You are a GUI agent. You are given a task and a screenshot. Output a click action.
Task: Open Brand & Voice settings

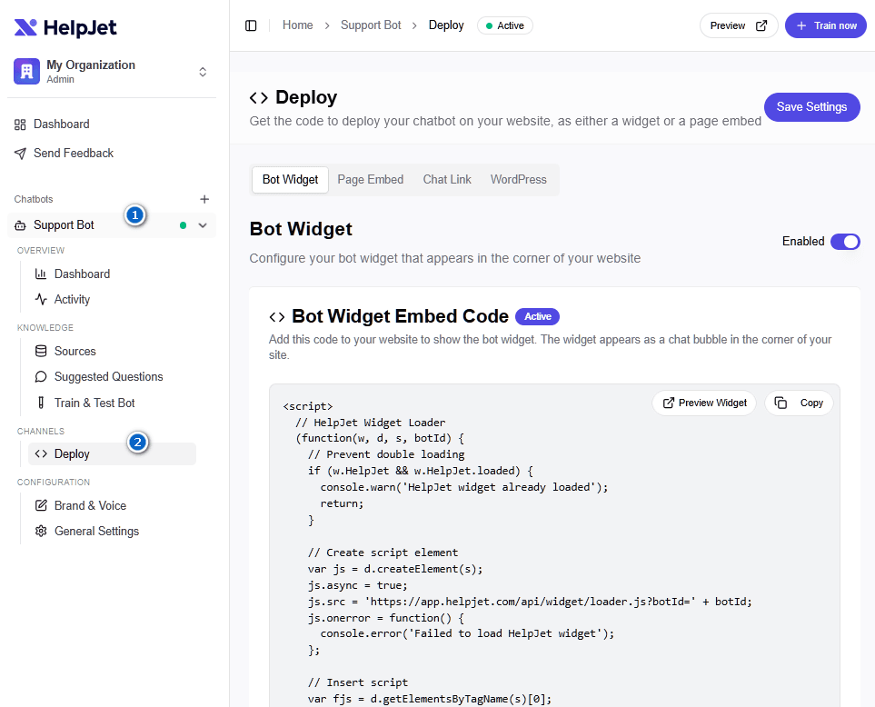pos(90,505)
